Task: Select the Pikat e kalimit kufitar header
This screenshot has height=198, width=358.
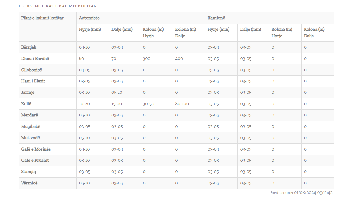Action: click(x=42, y=18)
